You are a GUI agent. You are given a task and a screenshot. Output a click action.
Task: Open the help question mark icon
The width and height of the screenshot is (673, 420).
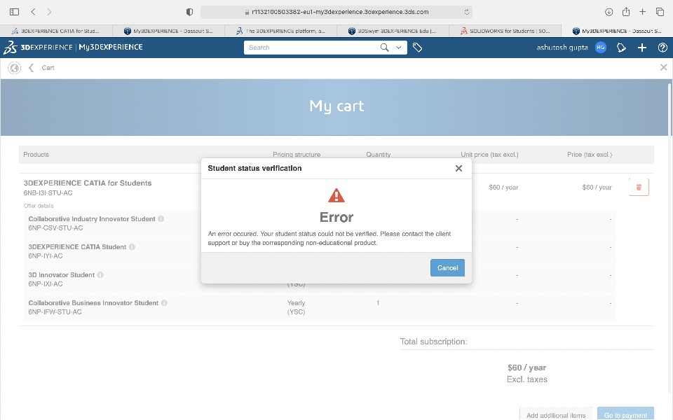point(662,48)
